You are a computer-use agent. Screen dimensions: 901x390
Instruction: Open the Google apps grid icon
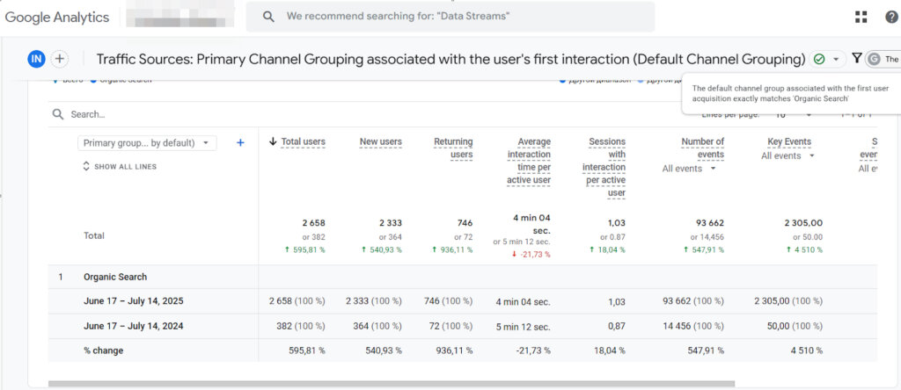[861, 17]
